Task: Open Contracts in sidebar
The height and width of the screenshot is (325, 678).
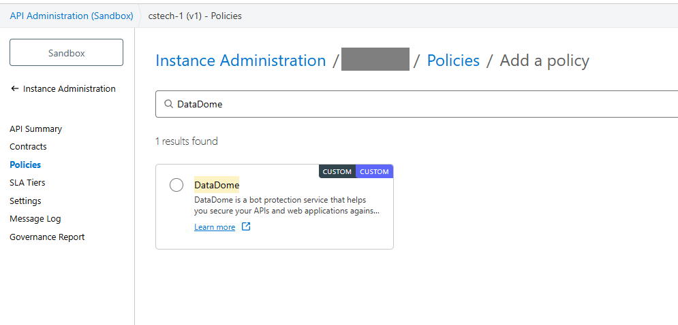Action: point(28,147)
